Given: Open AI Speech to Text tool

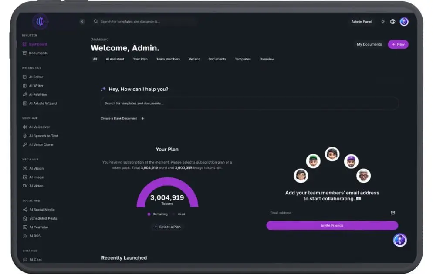Looking at the screenshot, I should (43, 136).
